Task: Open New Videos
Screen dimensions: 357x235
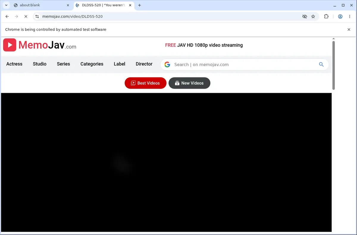Action: (x=190, y=83)
